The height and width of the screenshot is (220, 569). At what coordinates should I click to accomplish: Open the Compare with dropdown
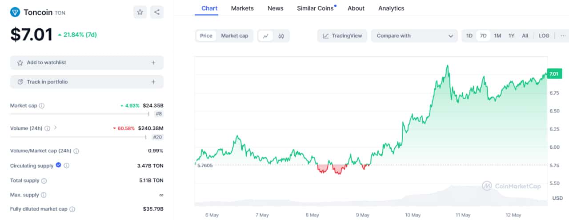point(415,36)
